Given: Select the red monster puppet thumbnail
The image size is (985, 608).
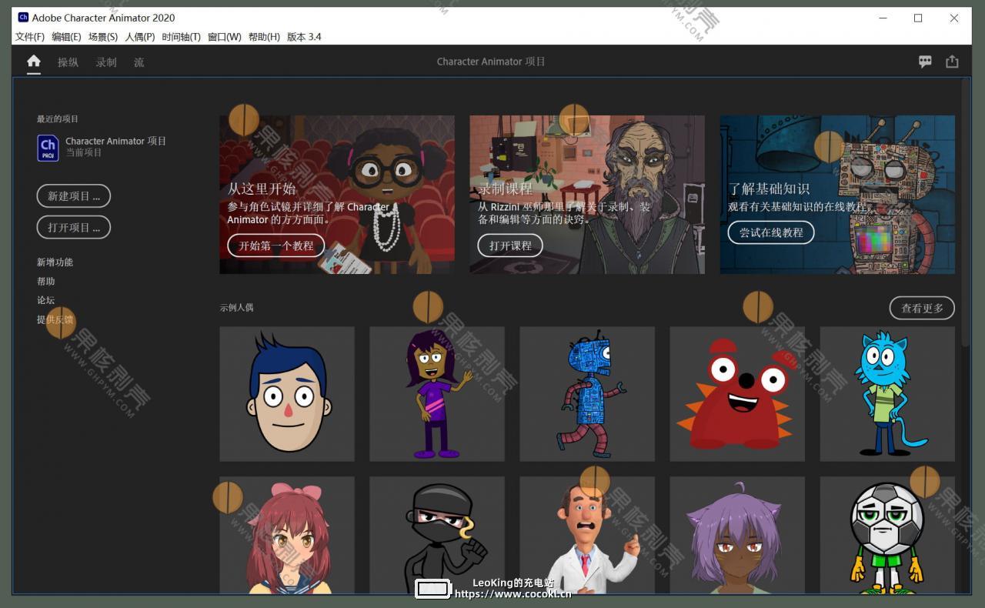Looking at the screenshot, I should point(736,394).
